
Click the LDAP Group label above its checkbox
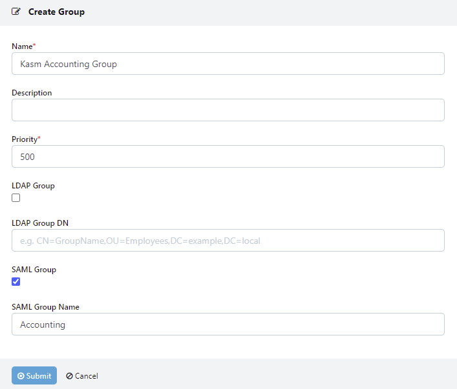pyautogui.click(x=33, y=186)
